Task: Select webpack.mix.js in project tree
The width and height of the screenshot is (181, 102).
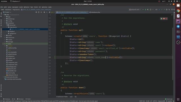Action: coord(13,75)
